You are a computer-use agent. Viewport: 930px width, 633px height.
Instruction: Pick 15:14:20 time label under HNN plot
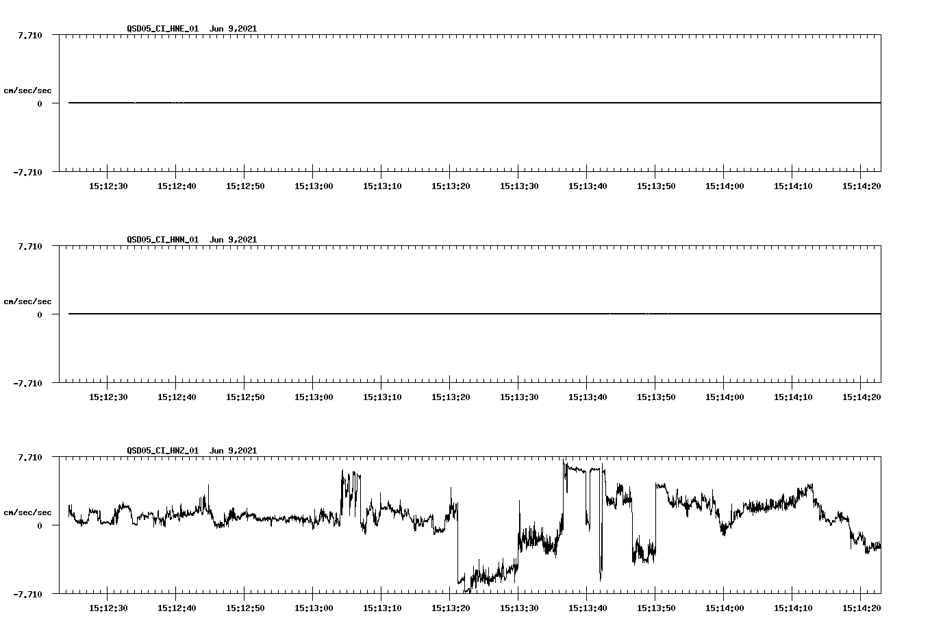[862, 397]
